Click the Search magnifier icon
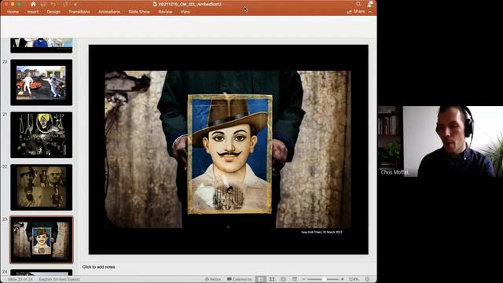503x283 pixels. point(358,4)
